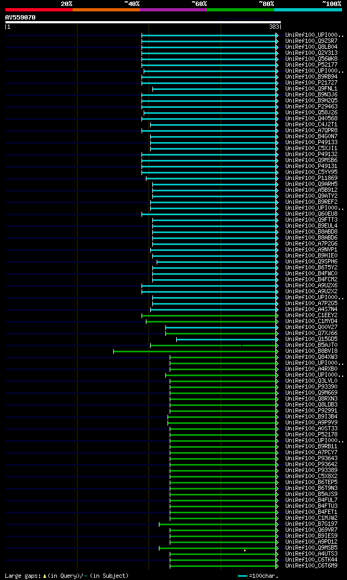The image size is (347, 580).
Task: Select the UniRef100_B9I3B4 label
Action: click(x=311, y=417)
